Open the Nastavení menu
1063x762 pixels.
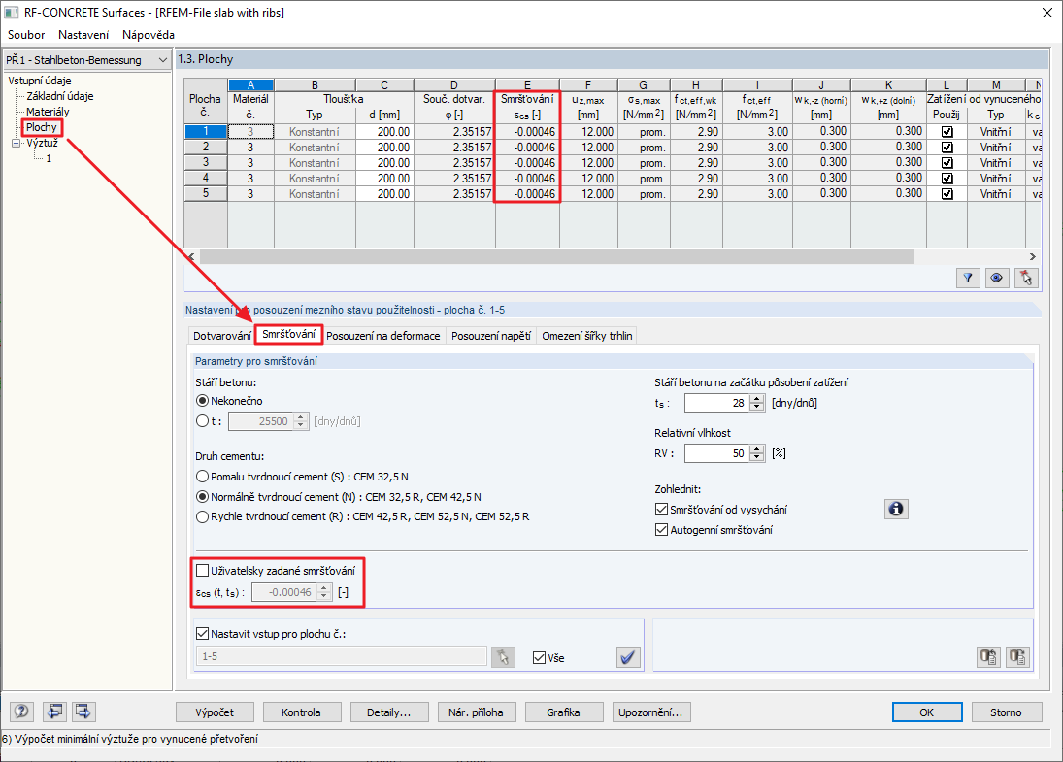point(83,35)
